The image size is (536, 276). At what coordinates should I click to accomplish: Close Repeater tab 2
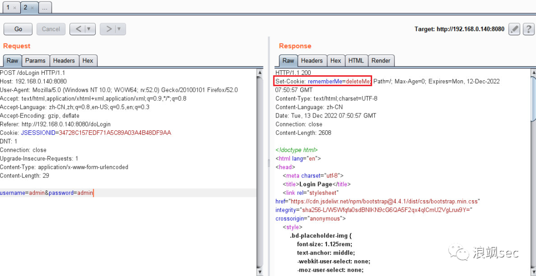pos(32,7)
